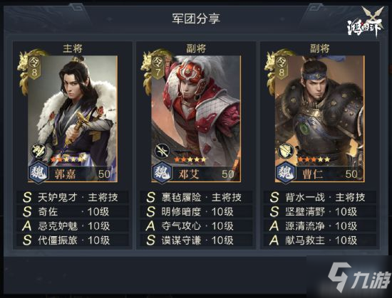The width and height of the screenshot is (392, 298).
Task: Select the 代僵振旅 skill row
Action: pos(73,240)
